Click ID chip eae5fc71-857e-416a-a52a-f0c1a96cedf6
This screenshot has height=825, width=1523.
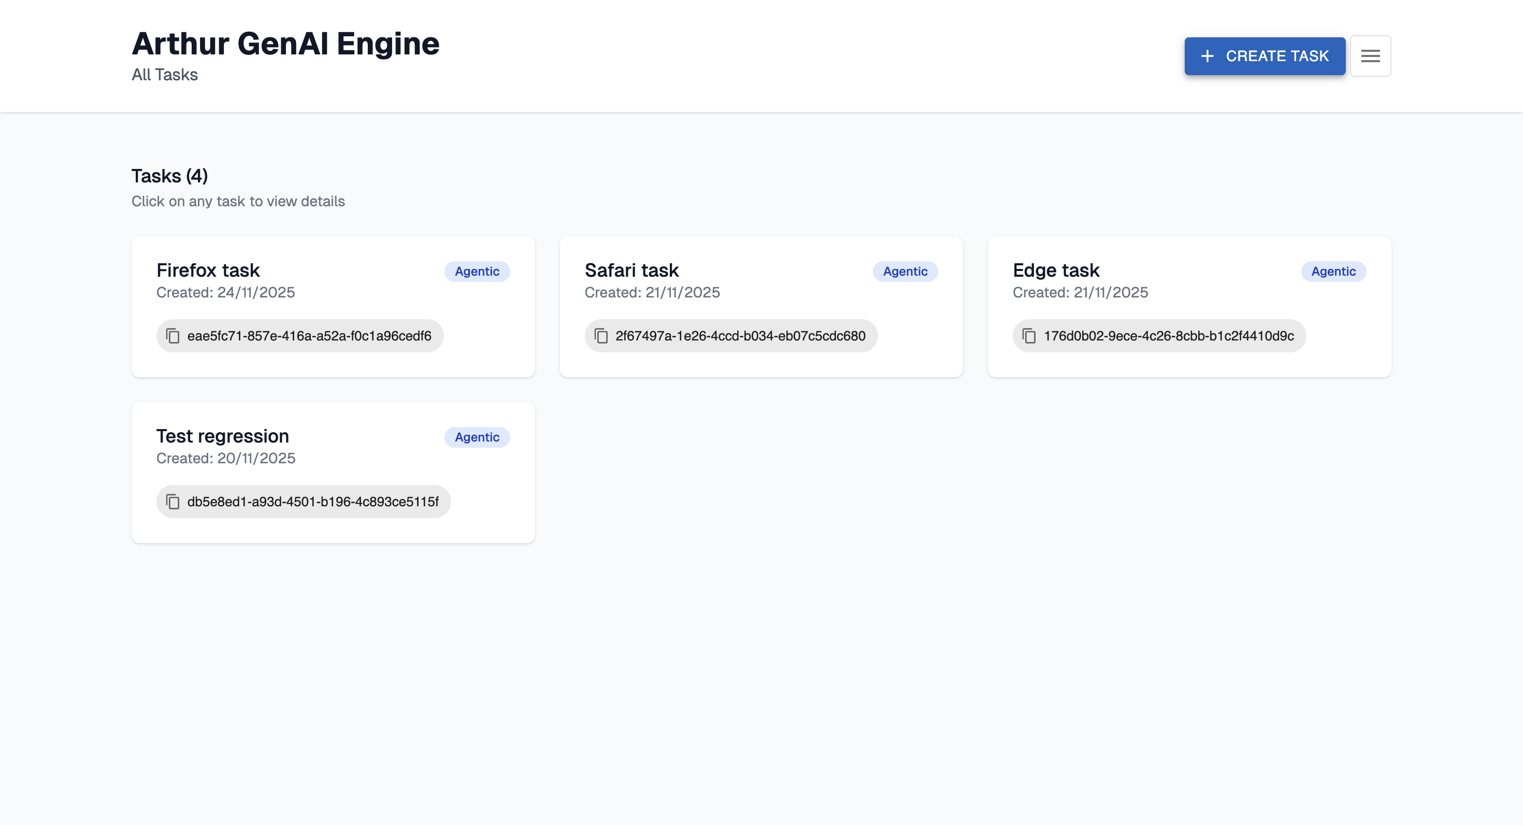click(x=309, y=336)
